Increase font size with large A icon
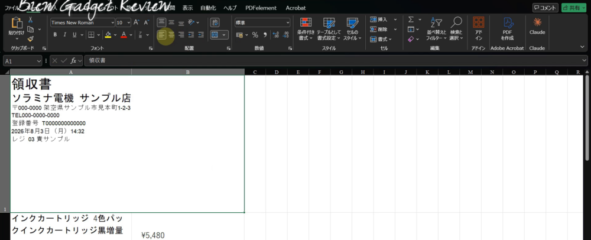 (137, 22)
